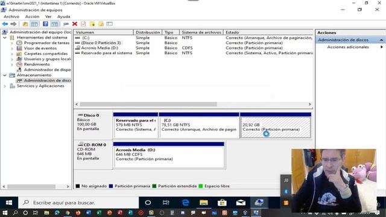The image size is (386, 217).
Task: Click volume list horizontal scrollbar thumb
Action: 148,104
